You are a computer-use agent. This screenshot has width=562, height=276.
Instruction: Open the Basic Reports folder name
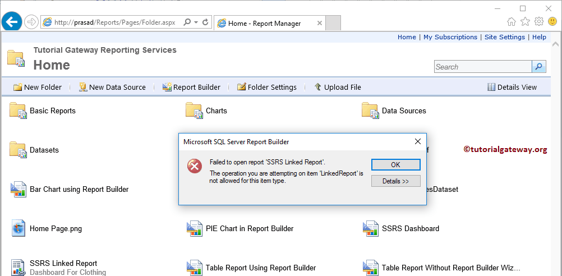[x=53, y=111]
